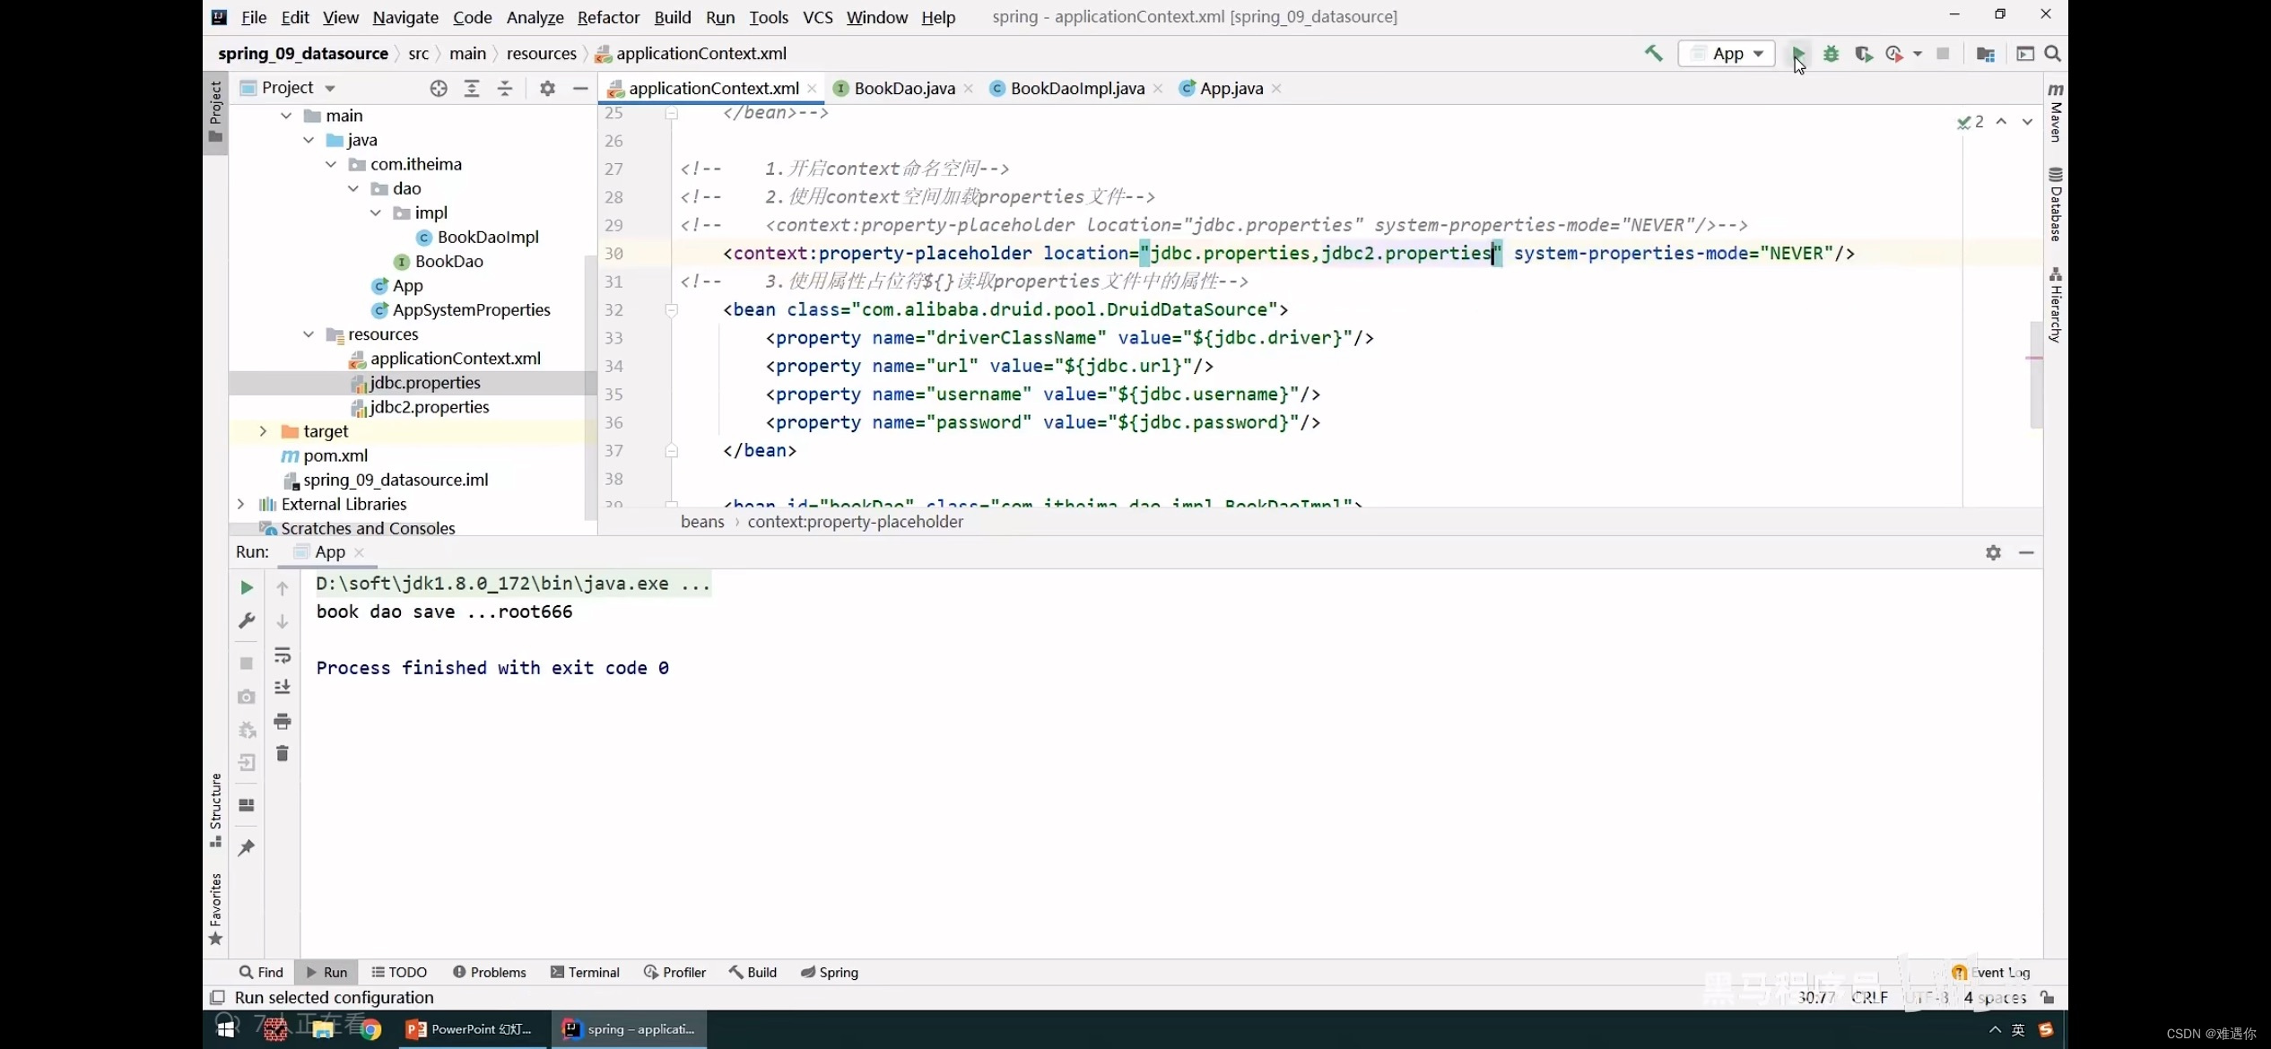This screenshot has width=2271, height=1049.
Task: Pin the Run tab
Action: [x=247, y=847]
